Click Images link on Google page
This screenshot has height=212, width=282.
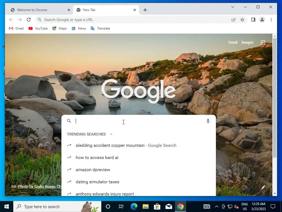(x=247, y=42)
